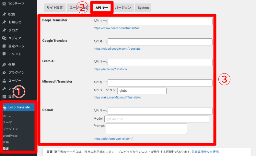This screenshot has height=156, width=256.
Task: Click the 設定 sliders icon
Action: click(x=4, y=97)
